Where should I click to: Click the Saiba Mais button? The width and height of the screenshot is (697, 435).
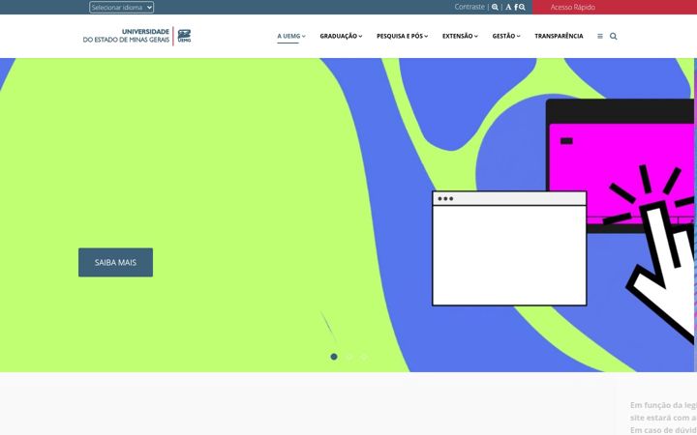(x=115, y=262)
